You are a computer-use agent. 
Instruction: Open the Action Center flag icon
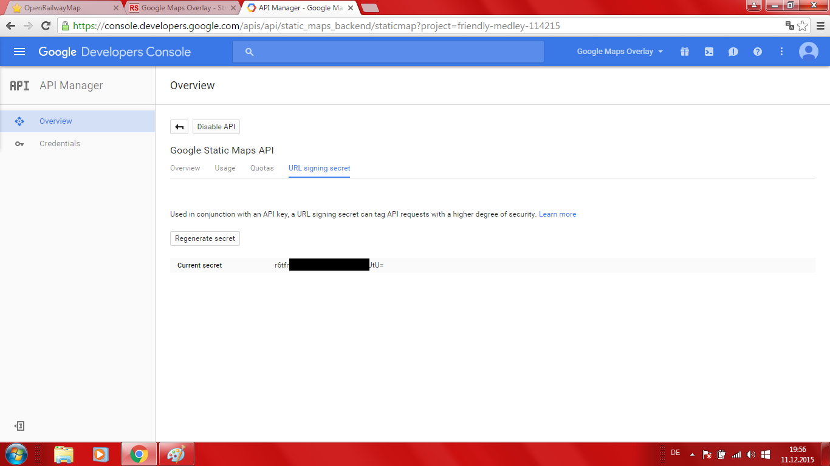(x=707, y=454)
